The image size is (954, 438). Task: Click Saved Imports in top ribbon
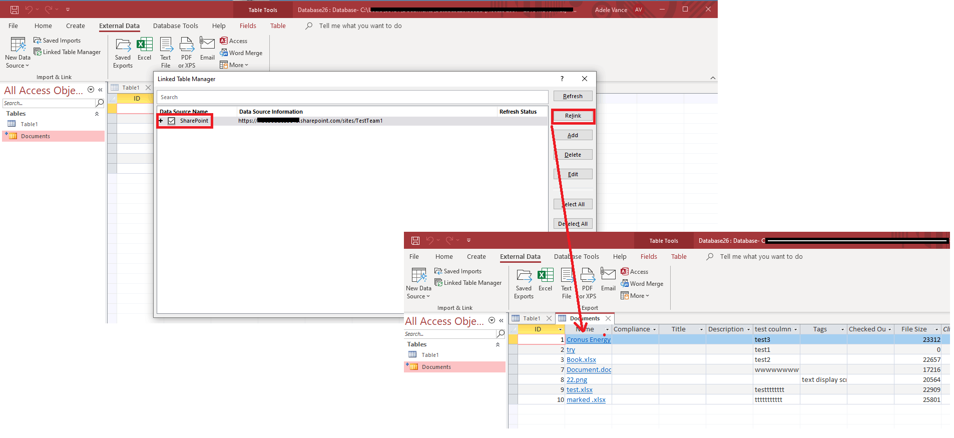pyautogui.click(x=57, y=41)
